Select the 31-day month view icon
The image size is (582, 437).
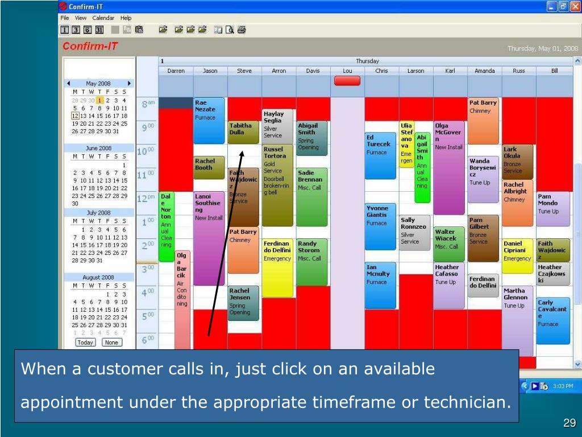pyautogui.click(x=99, y=30)
